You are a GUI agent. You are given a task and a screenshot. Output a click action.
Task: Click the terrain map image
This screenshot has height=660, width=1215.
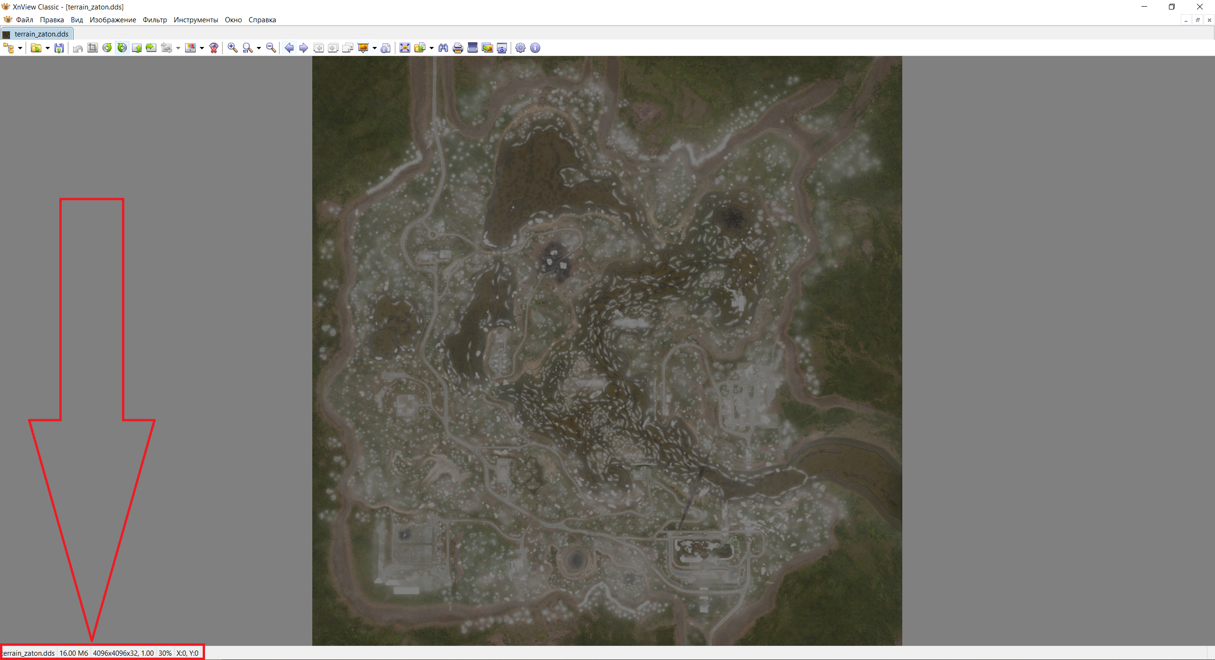pos(607,351)
